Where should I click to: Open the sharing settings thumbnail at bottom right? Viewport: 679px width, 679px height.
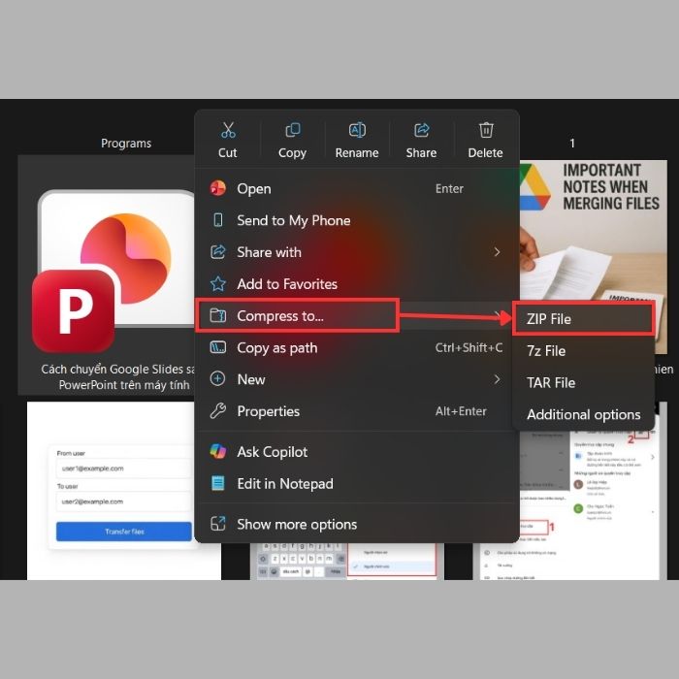point(570,504)
